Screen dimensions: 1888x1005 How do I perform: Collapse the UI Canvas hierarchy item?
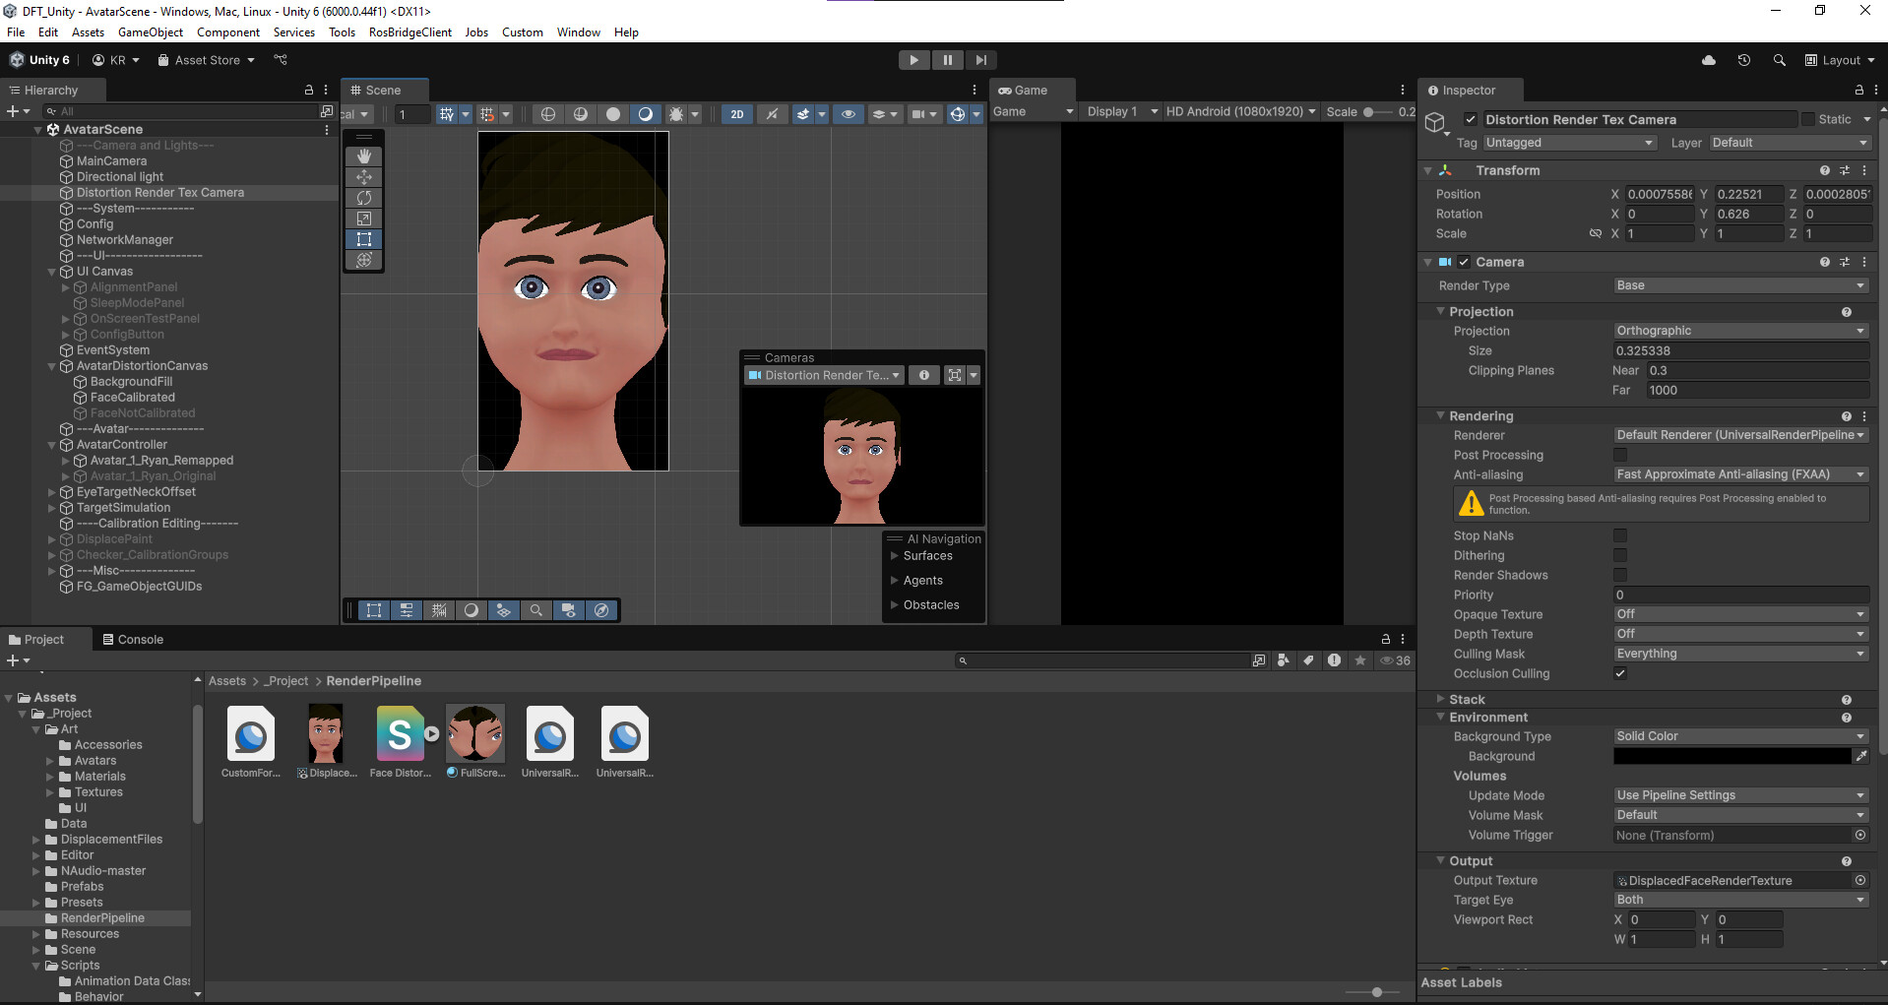coord(52,272)
